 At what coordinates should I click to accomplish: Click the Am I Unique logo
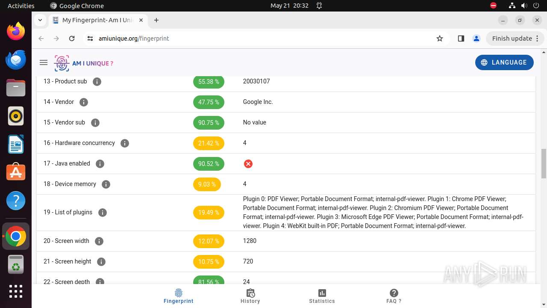(84, 63)
